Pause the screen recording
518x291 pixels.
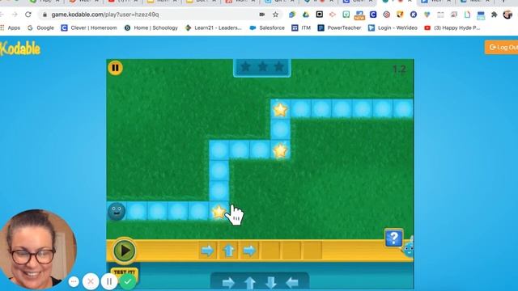[x=109, y=281]
